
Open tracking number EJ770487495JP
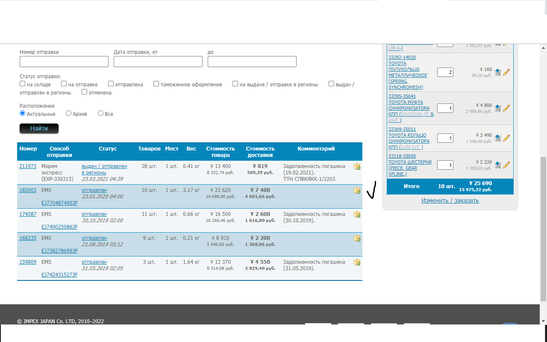[x=59, y=203]
